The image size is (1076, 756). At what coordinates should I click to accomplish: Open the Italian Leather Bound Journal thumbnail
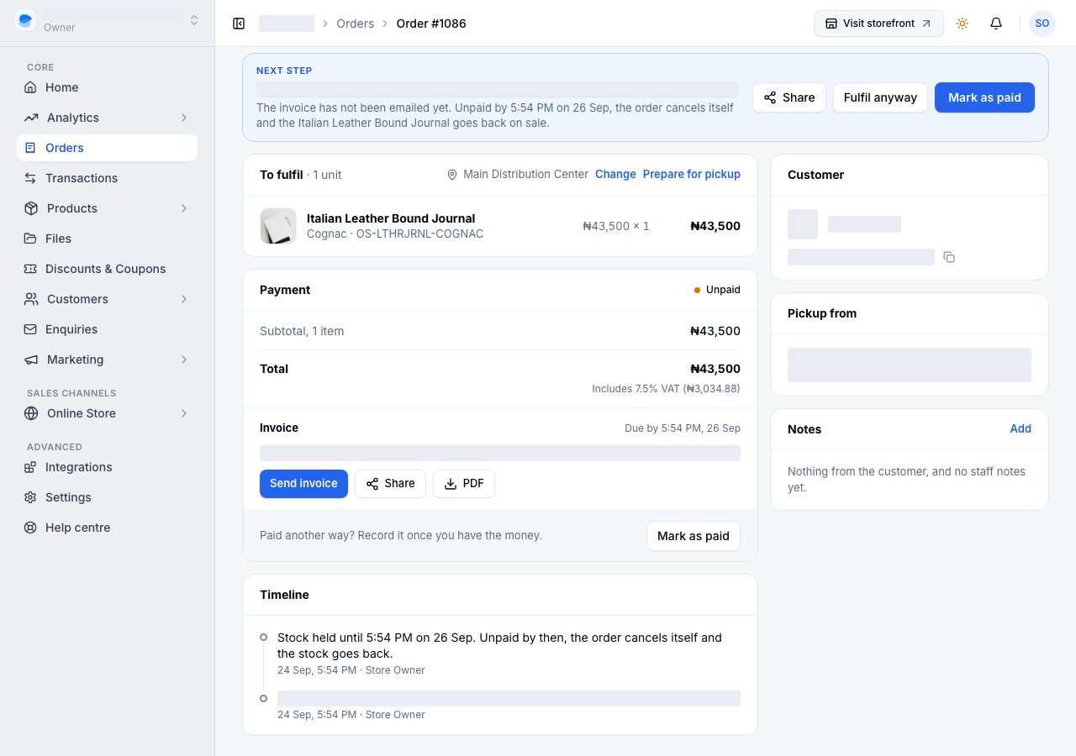(x=278, y=226)
